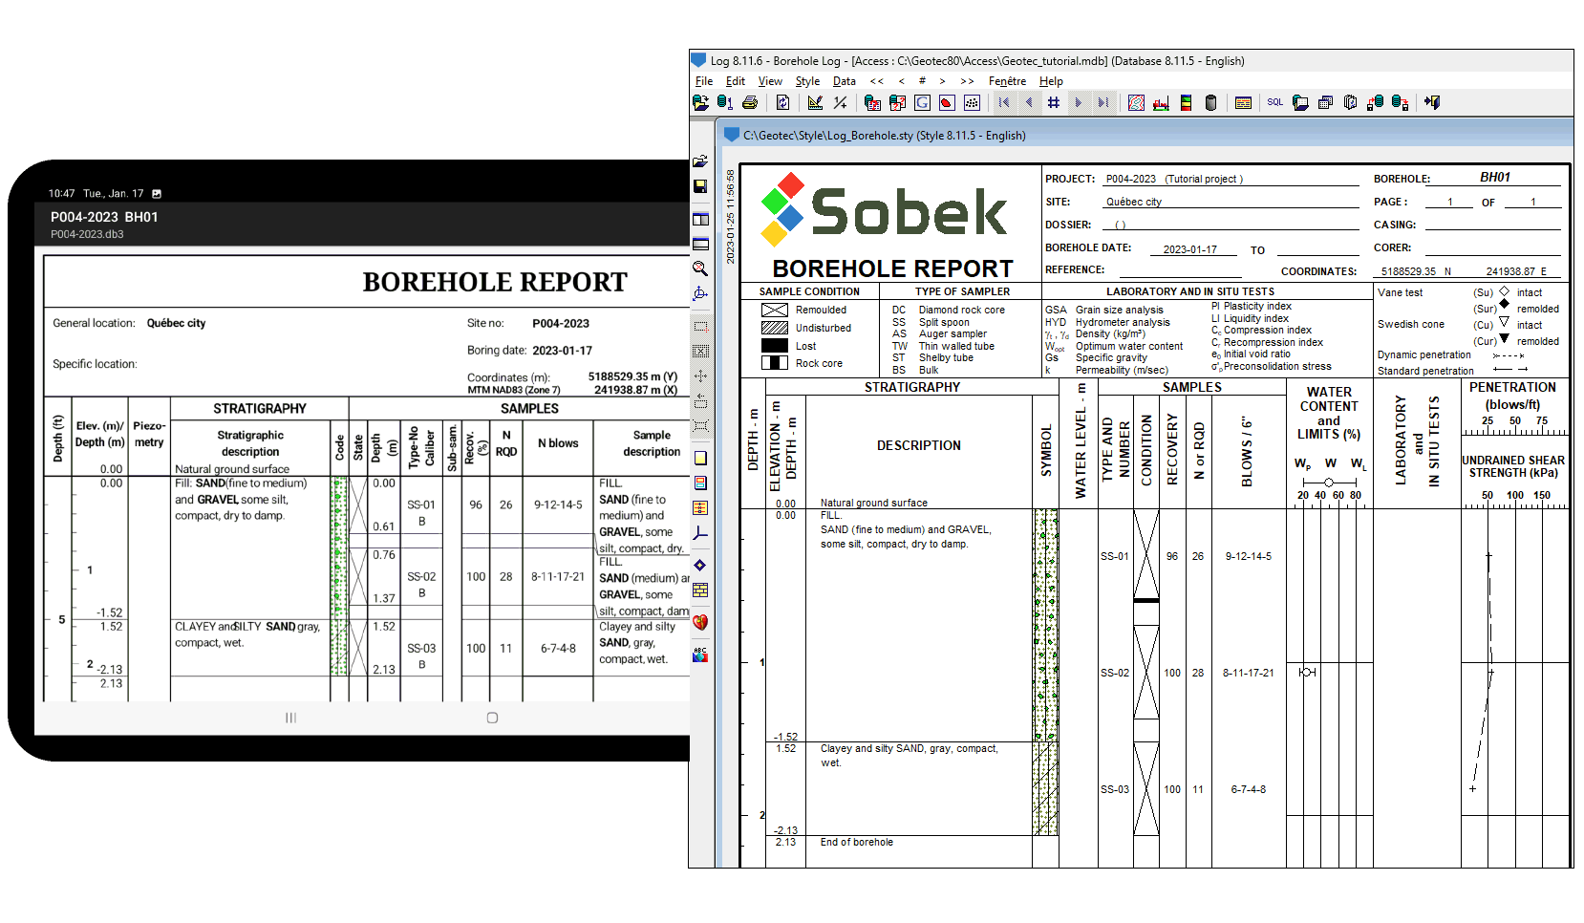Click blows value 8-11-17-21 in Sobek log
The image size is (1584, 923).
point(1249,673)
